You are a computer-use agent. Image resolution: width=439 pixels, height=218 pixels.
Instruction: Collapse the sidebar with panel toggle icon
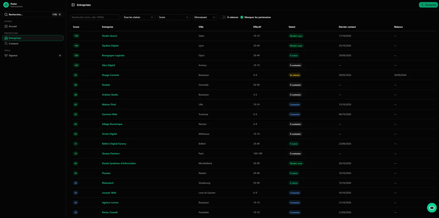73,5
